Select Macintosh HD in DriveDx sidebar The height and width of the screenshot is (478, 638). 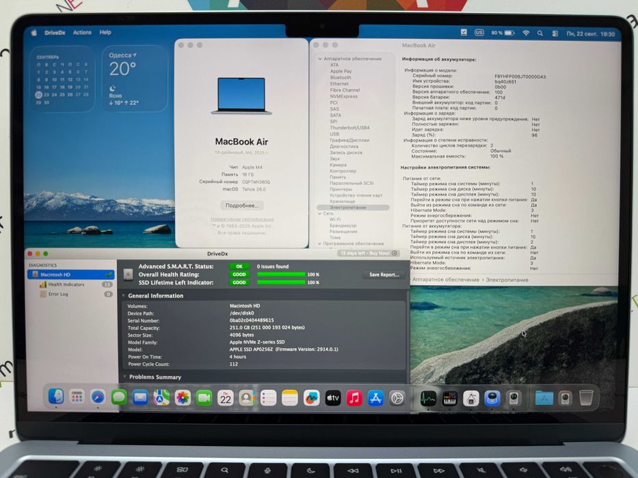pyautogui.click(x=71, y=275)
